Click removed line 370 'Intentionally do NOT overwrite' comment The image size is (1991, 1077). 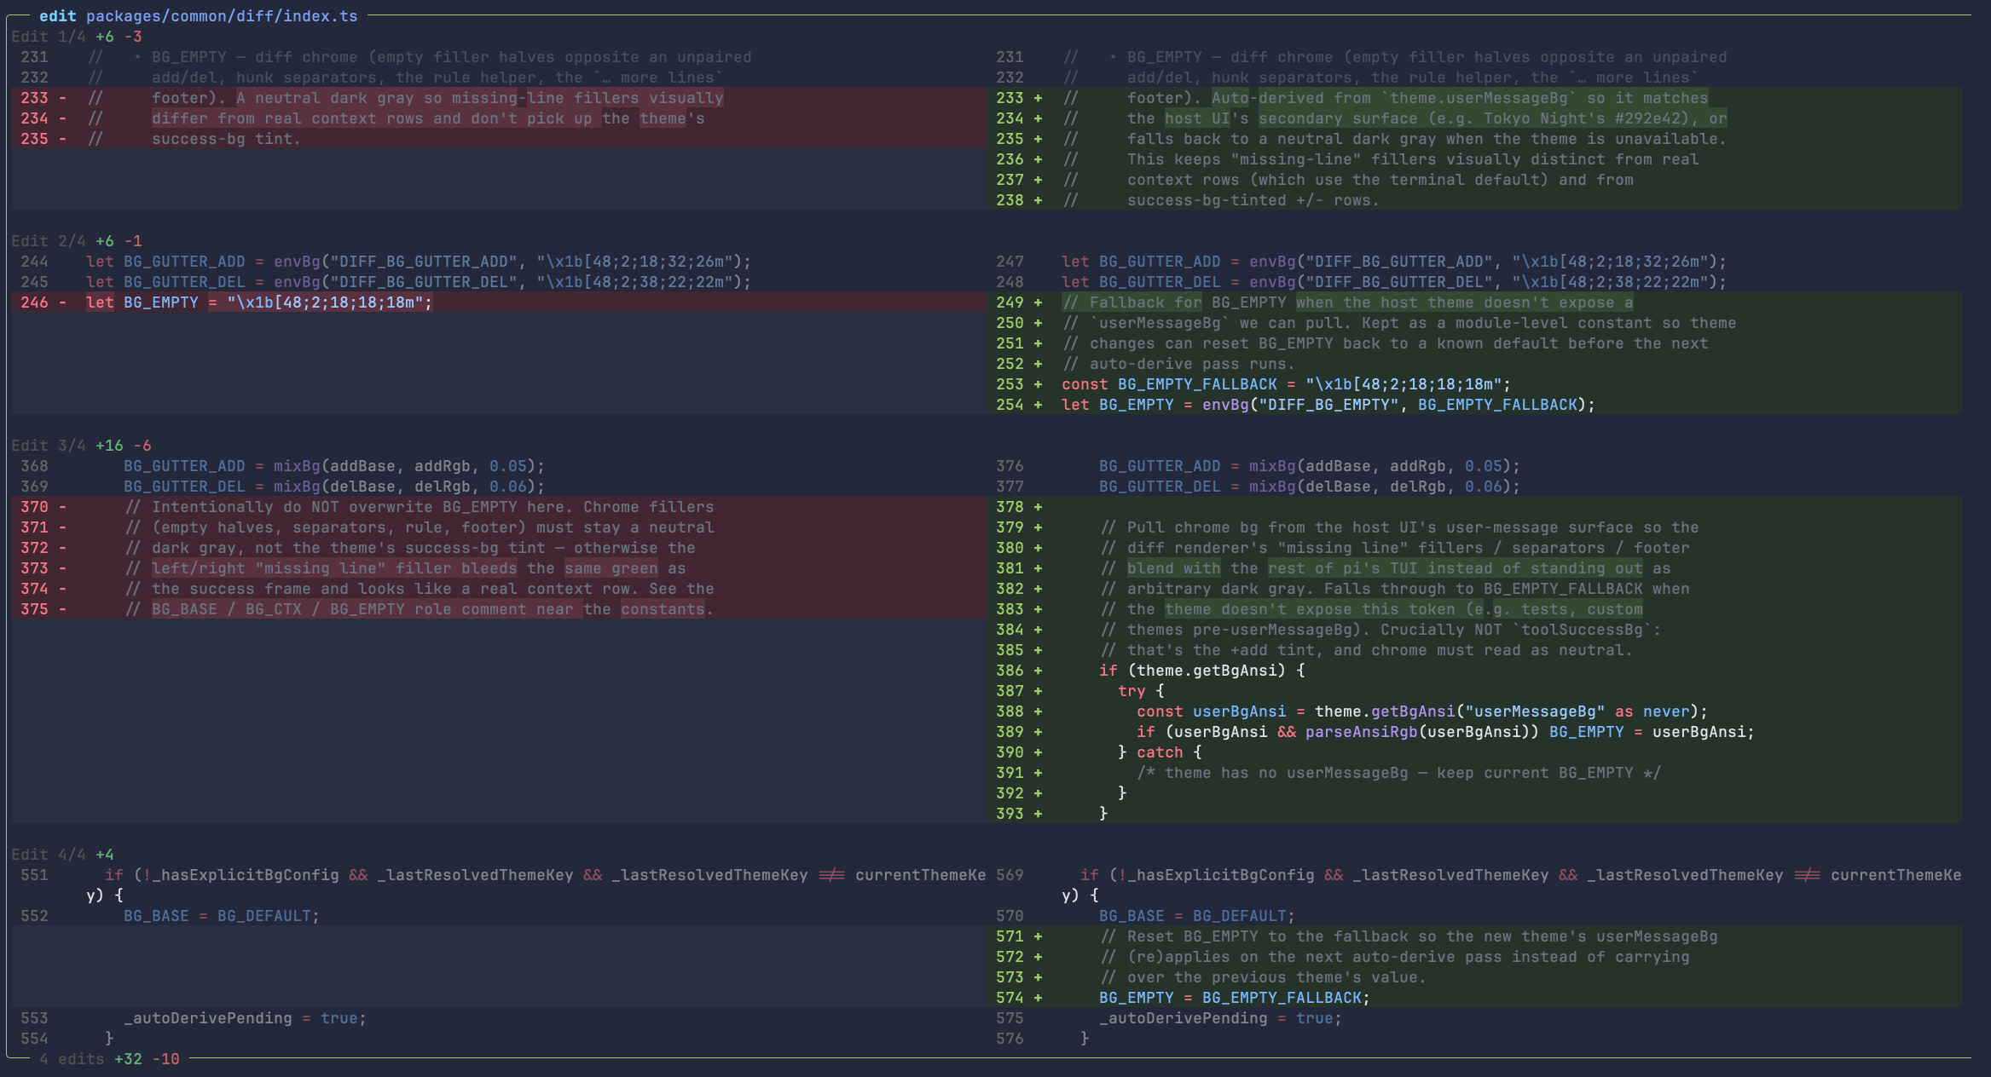click(x=420, y=507)
